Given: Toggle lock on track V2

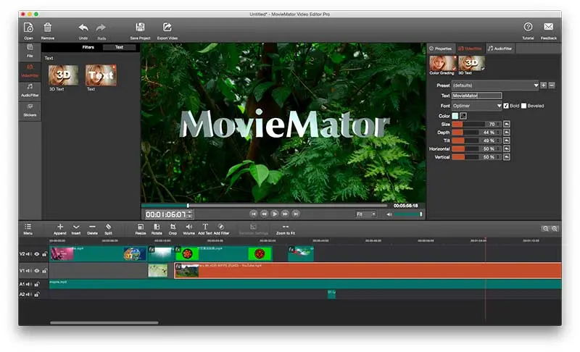Looking at the screenshot, I should (x=44, y=254).
